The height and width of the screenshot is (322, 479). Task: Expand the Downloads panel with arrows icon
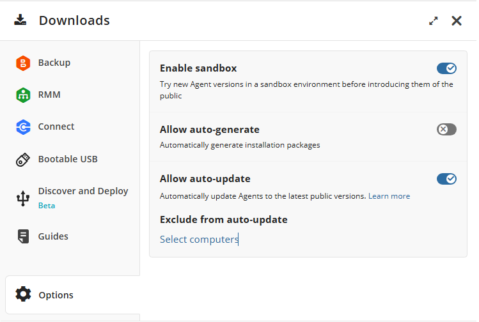(434, 20)
